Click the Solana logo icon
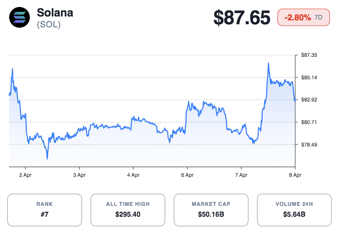The image size is (339, 228). tap(20, 18)
